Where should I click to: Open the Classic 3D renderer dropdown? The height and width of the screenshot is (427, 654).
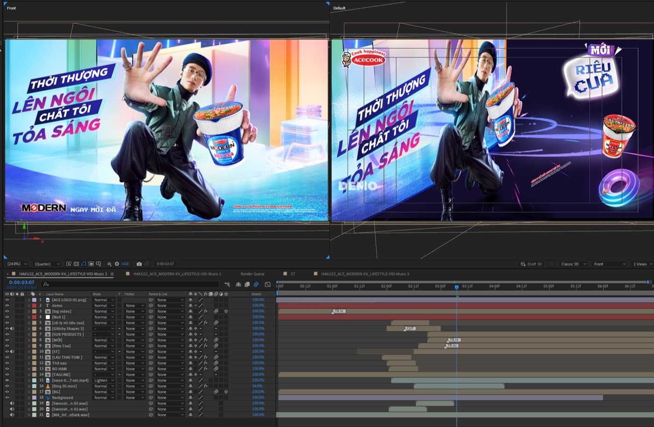(573, 264)
